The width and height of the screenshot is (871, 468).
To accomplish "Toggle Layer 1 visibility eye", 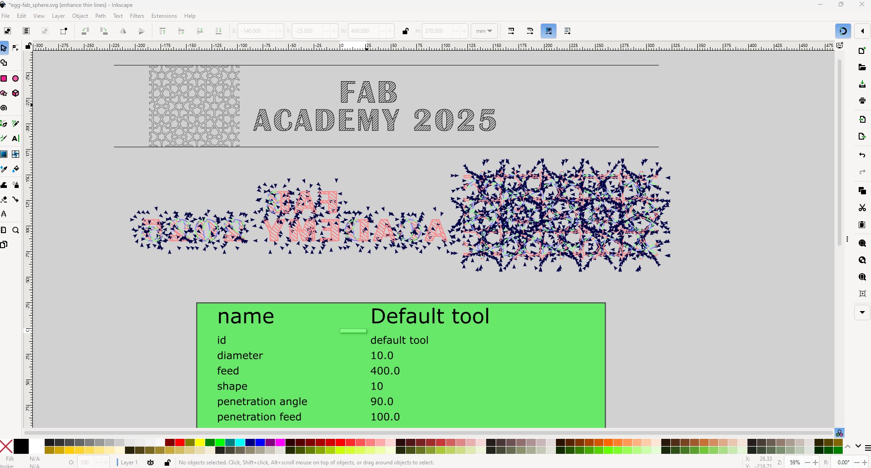I will [x=150, y=463].
